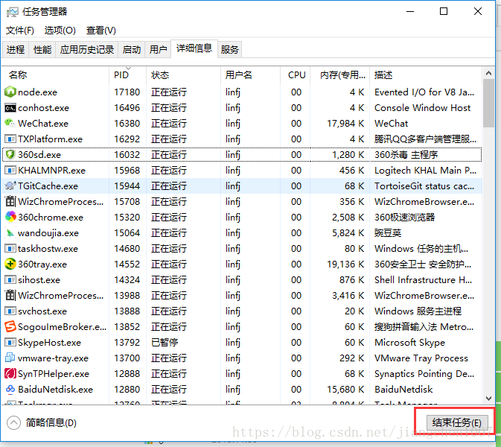501x447 pixels.
Task: Click the WizChromeProcess icon with PID 13988
Action: (x=10, y=296)
